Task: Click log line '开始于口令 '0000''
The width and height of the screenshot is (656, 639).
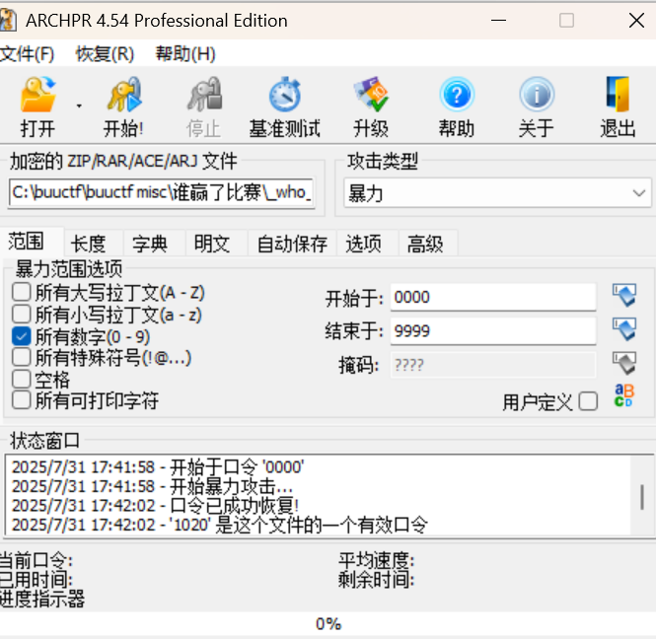Action: coord(158,466)
